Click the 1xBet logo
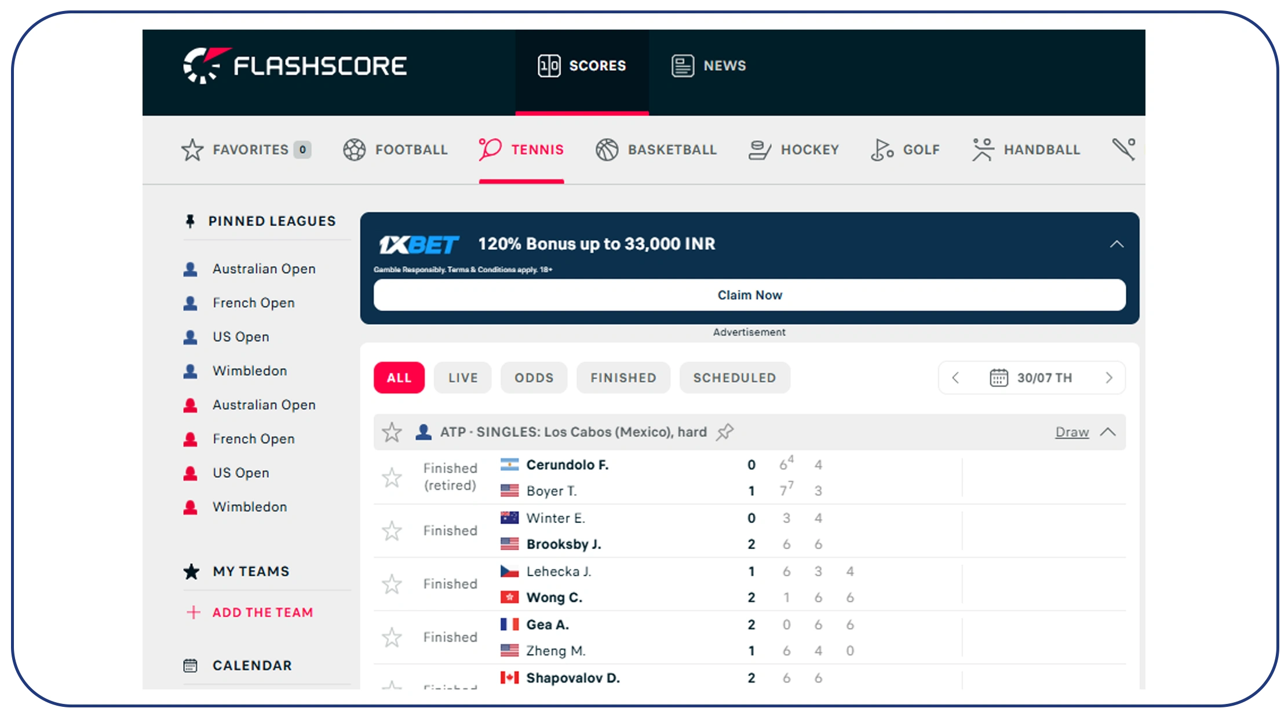This screenshot has width=1288, height=719. coord(419,245)
